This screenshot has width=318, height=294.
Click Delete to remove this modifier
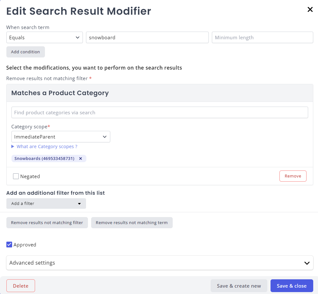click(20, 286)
